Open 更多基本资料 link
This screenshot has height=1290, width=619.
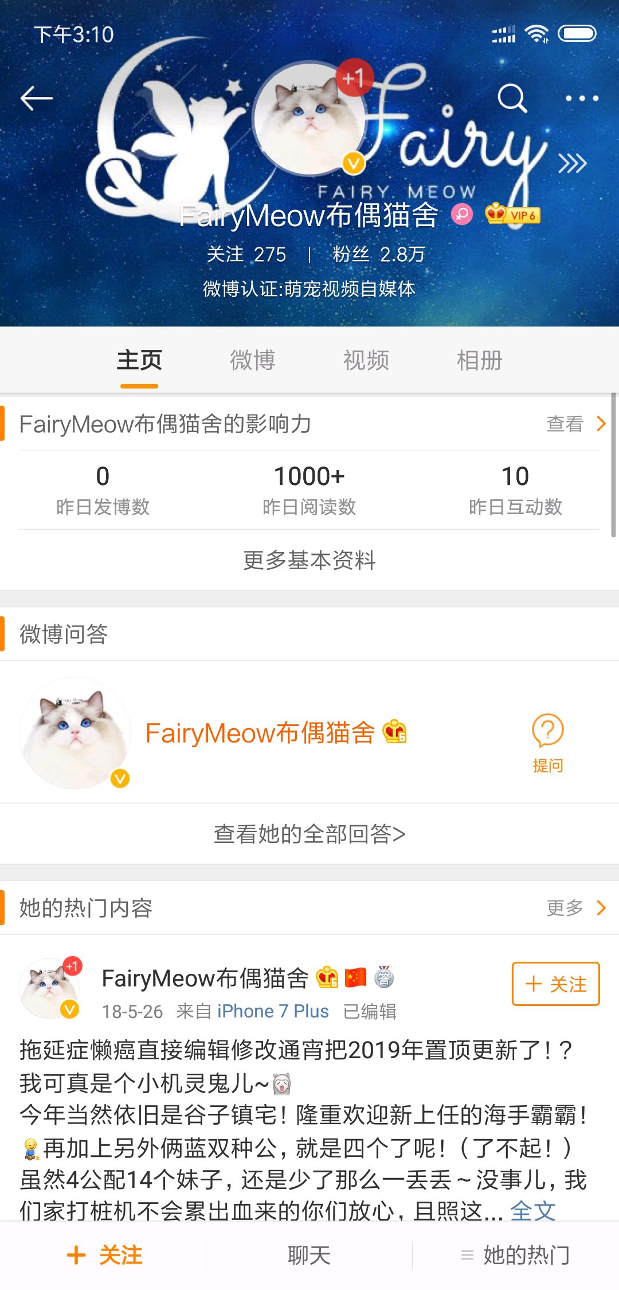[x=309, y=560]
